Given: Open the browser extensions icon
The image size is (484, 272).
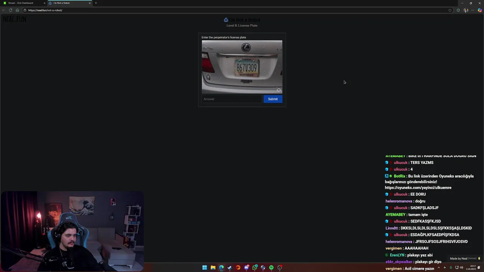Looking at the screenshot, I should (x=458, y=10).
